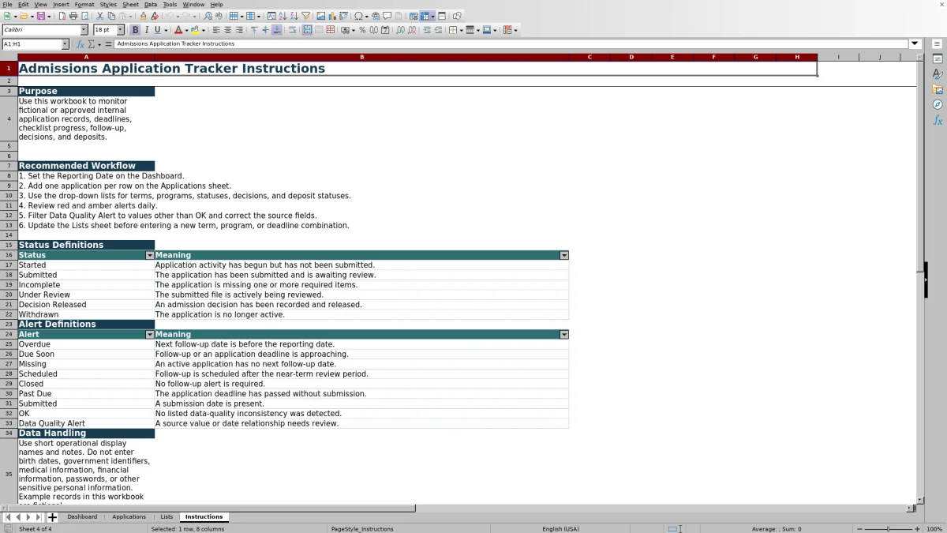
Task: Open the Font Name dropdown
Action: click(84, 30)
